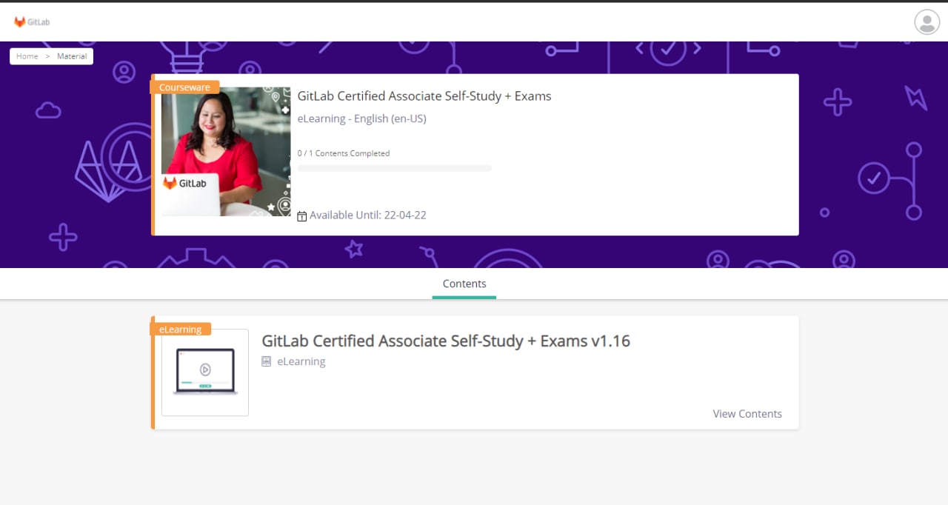The image size is (948, 505).
Task: Click the eLearning type label under v1.16 title
Action: [301, 361]
